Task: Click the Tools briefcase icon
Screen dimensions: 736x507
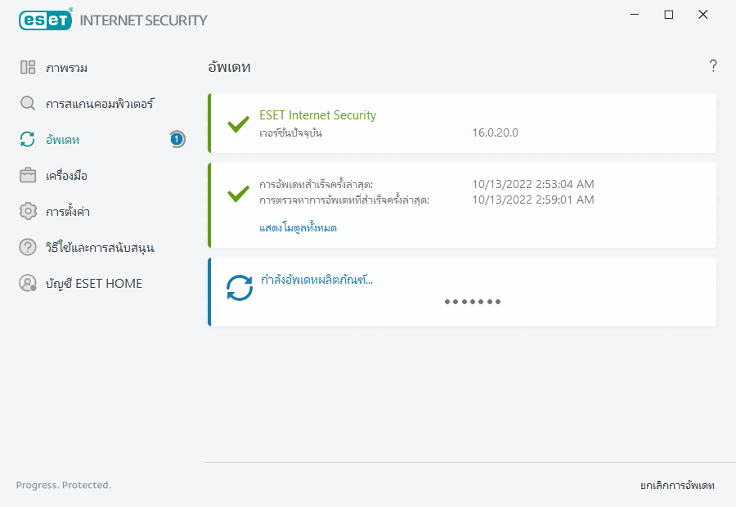Action: (x=28, y=176)
